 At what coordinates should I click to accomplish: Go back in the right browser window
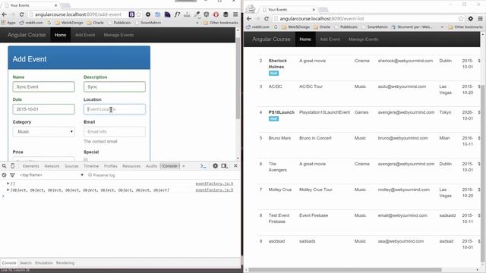click(x=249, y=18)
